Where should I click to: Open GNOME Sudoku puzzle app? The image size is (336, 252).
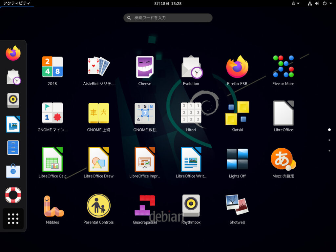(145, 114)
